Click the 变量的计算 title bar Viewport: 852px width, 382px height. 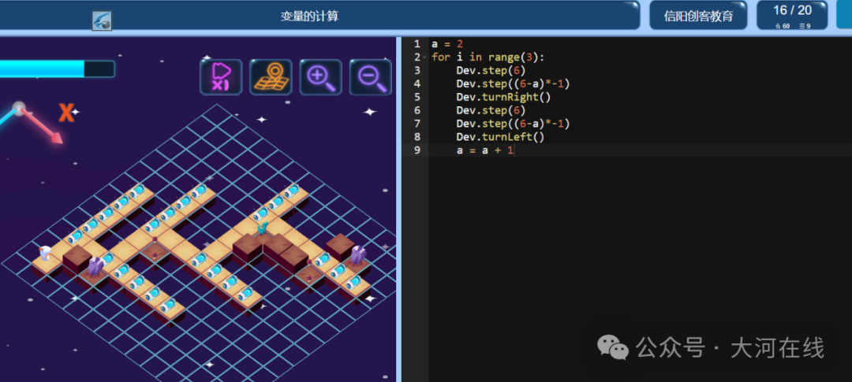[x=309, y=16]
